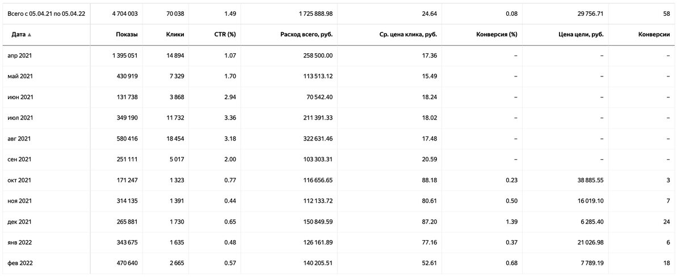Click the Дата column header
The image size is (681, 278).
[18, 35]
